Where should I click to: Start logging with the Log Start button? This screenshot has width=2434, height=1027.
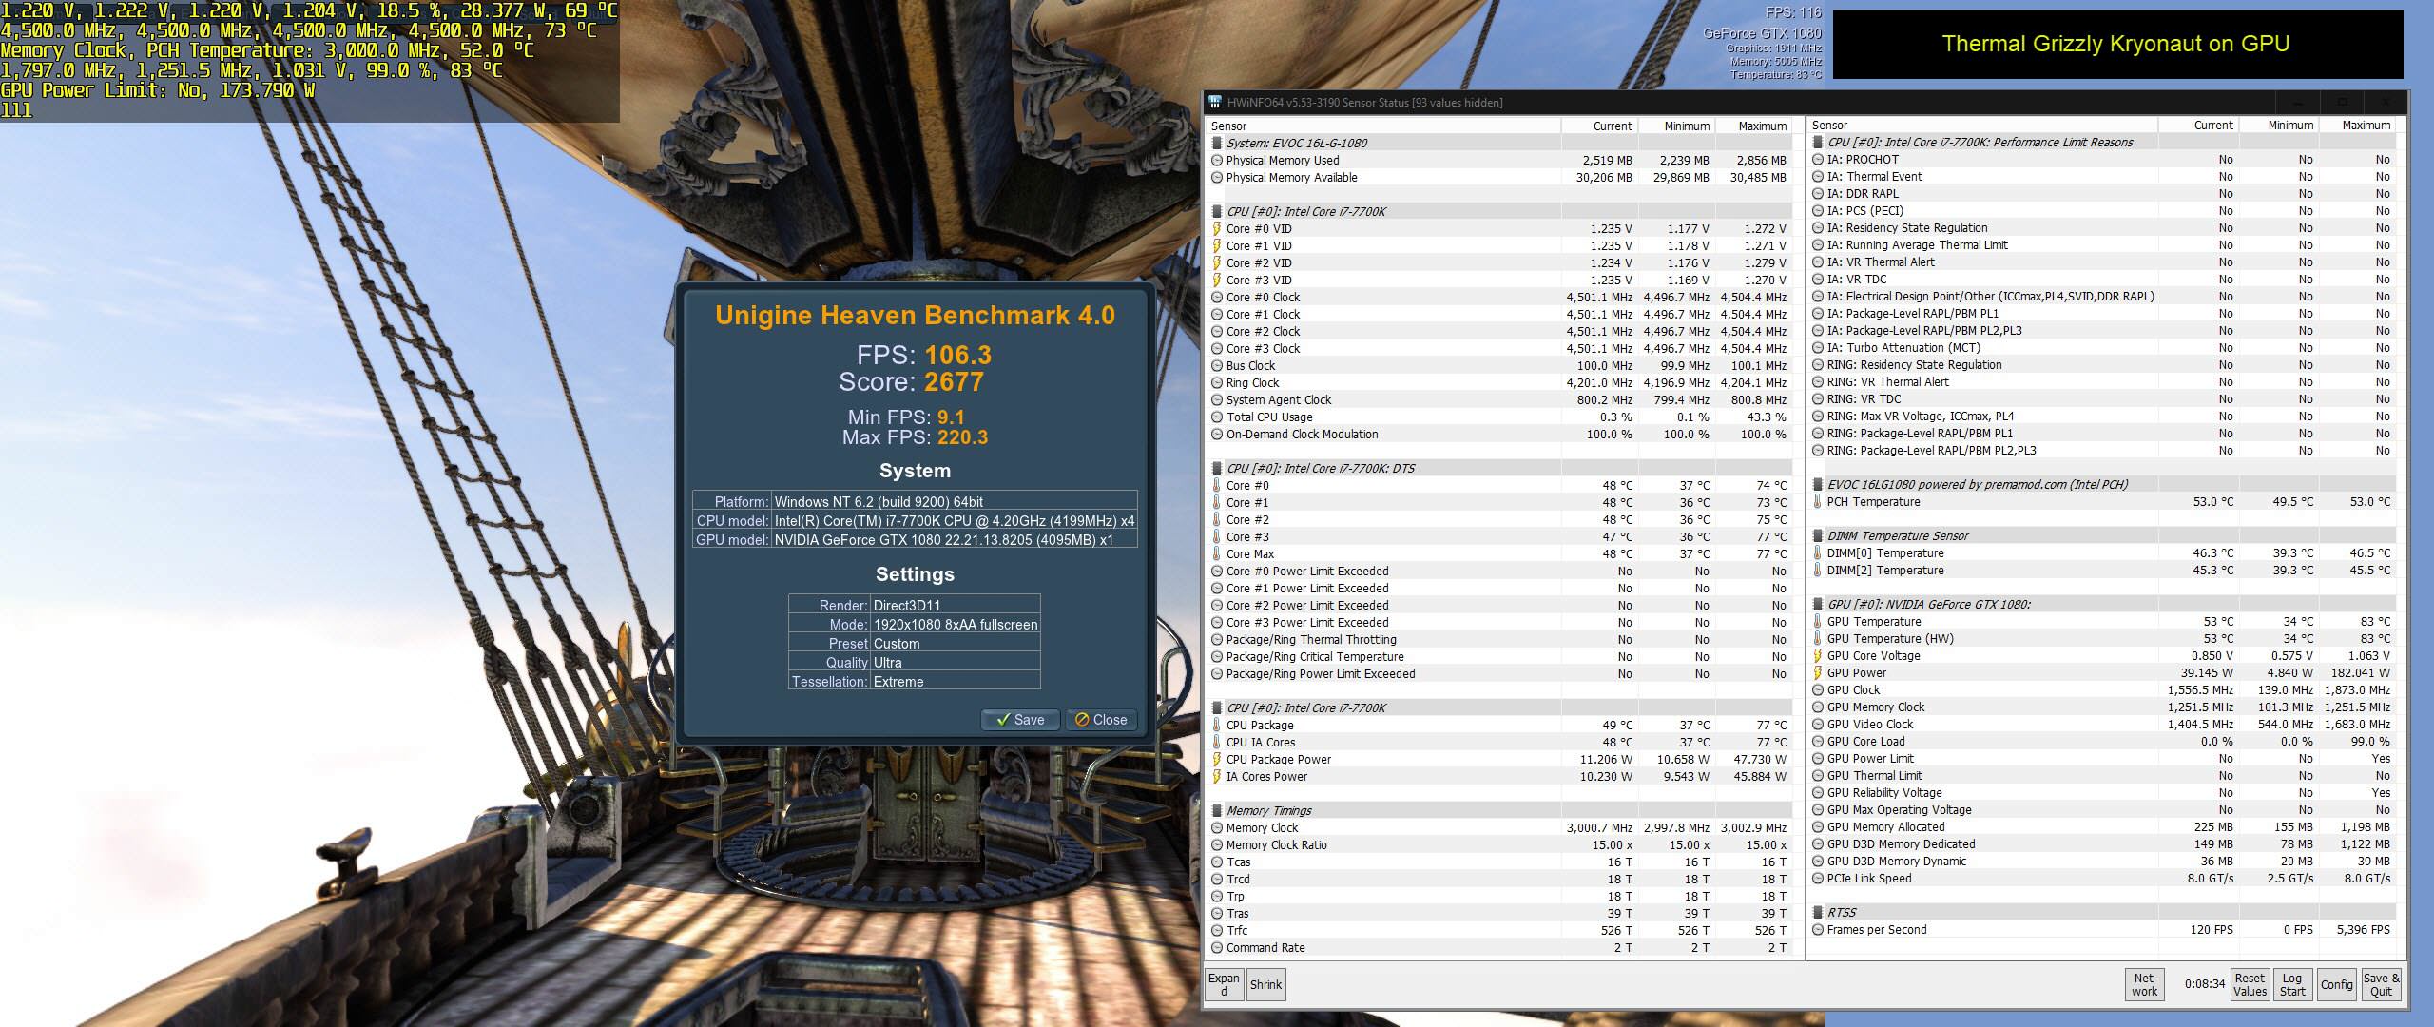pyautogui.click(x=2292, y=984)
